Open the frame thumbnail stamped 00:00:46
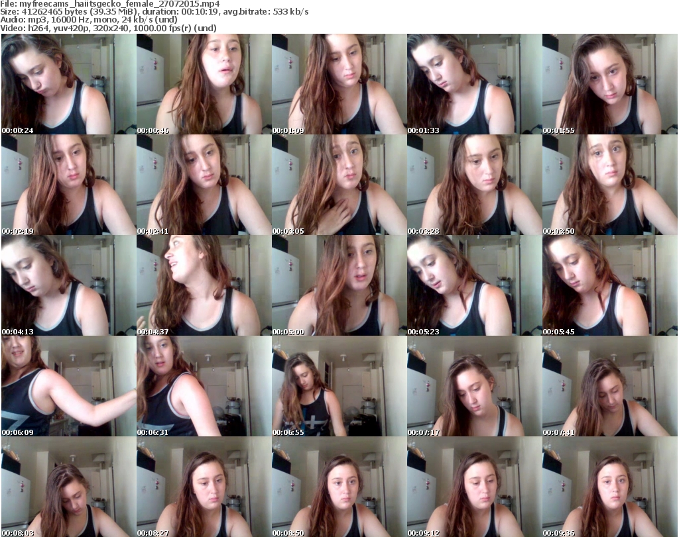 click(x=204, y=84)
